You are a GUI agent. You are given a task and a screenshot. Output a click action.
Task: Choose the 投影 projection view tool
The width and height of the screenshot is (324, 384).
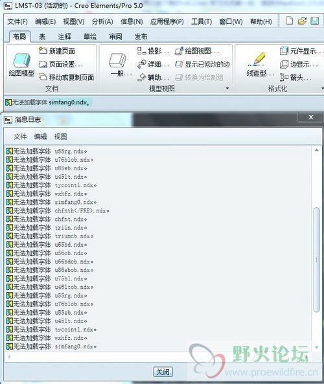tap(153, 51)
